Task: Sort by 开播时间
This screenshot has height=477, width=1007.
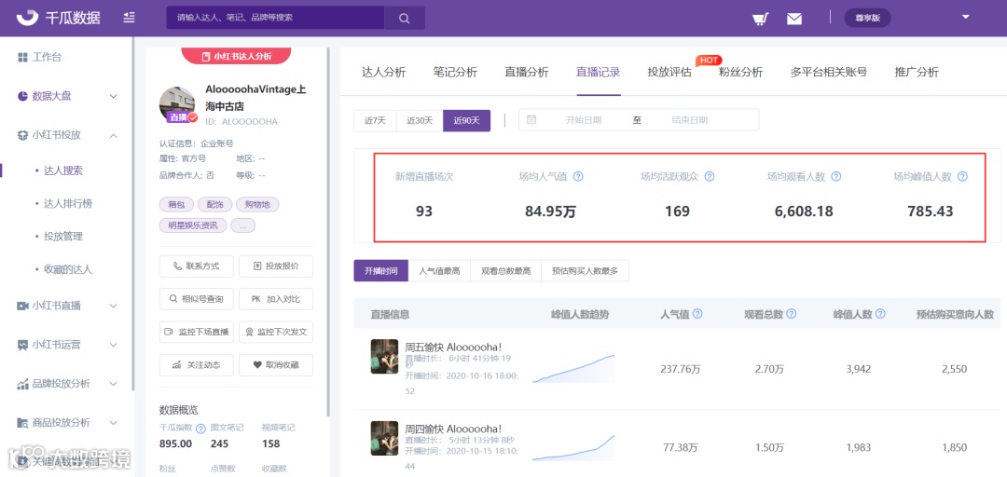Action: pyautogui.click(x=381, y=271)
